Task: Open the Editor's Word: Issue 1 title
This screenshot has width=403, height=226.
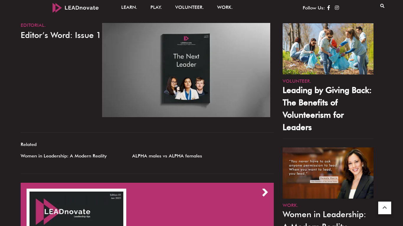Action: (60, 35)
